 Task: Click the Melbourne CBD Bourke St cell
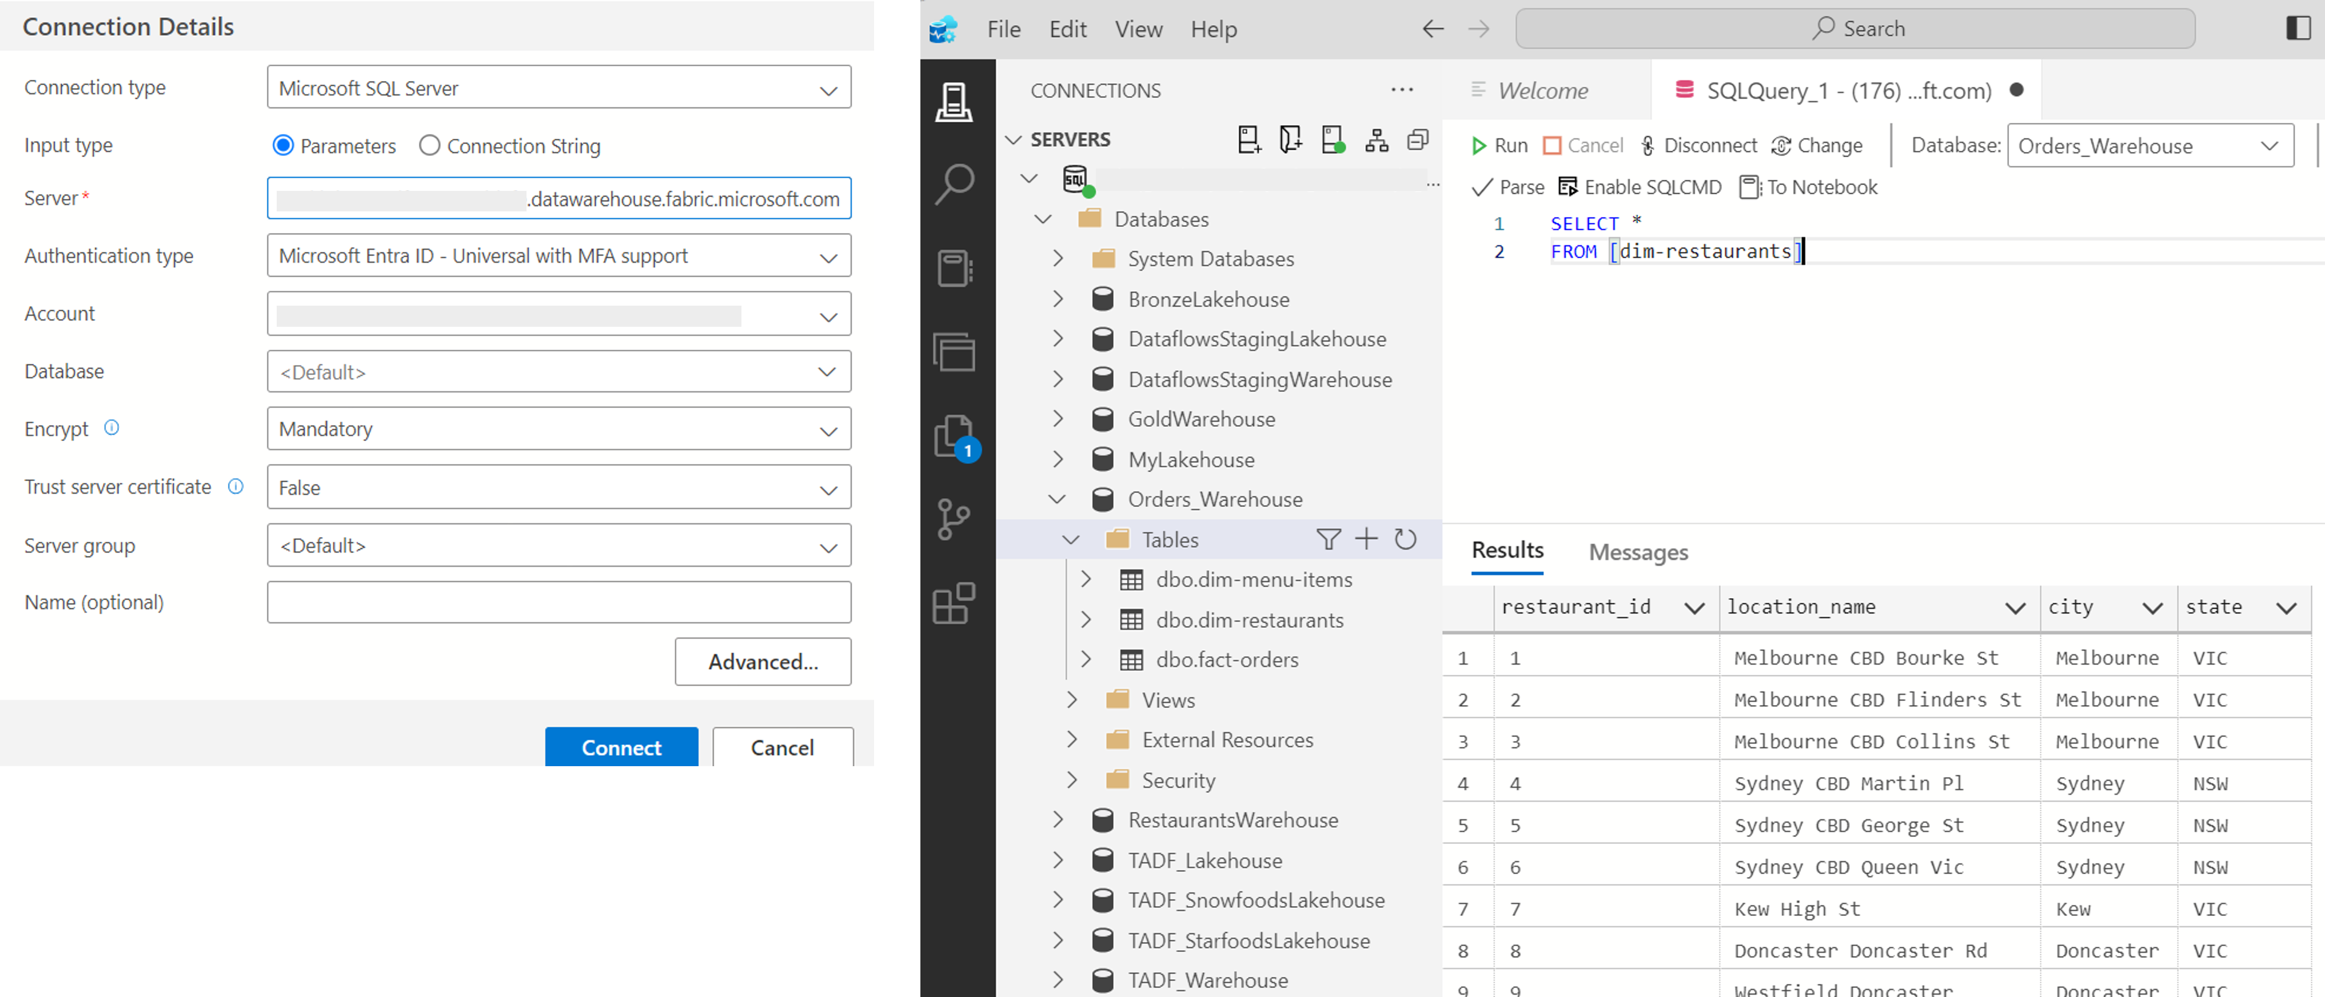coord(1879,658)
